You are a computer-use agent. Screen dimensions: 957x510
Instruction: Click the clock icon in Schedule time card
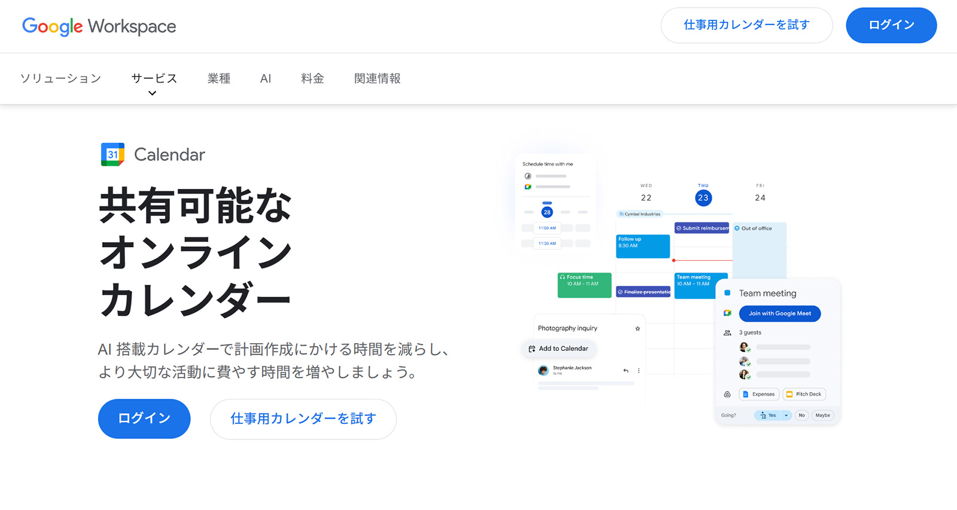[x=528, y=176]
